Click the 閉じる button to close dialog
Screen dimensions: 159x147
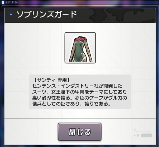click(x=80, y=132)
